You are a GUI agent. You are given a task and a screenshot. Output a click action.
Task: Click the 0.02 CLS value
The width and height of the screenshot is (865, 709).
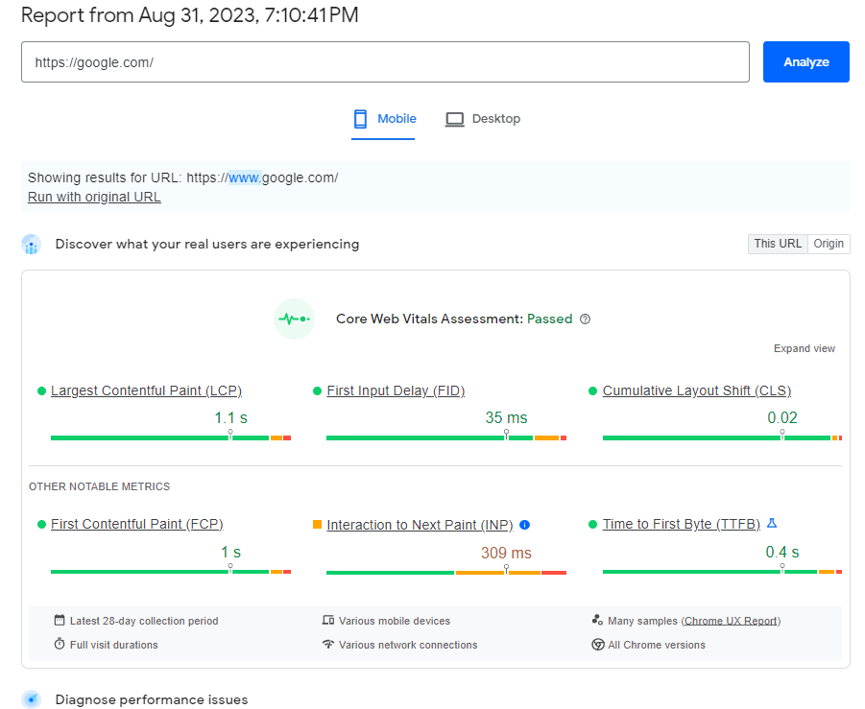[x=782, y=418]
